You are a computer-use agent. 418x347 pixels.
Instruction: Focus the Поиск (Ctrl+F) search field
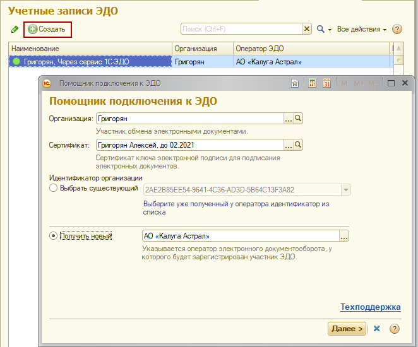[x=241, y=29]
